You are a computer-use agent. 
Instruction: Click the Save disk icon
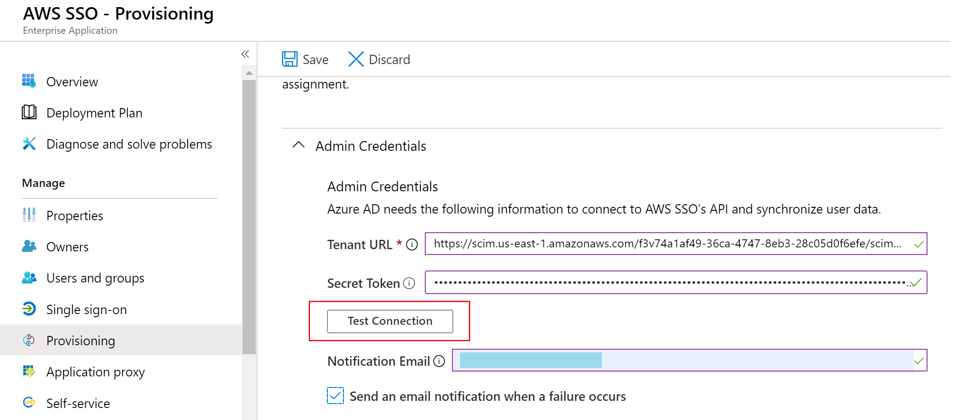[x=290, y=59]
